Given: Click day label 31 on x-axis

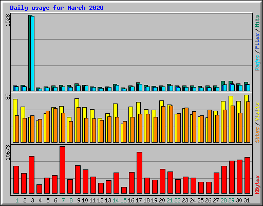Looking at the screenshot, I should (247, 200).
